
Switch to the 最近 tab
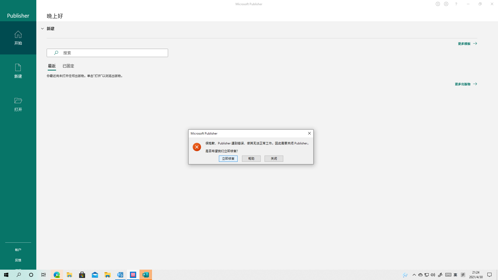point(52,66)
